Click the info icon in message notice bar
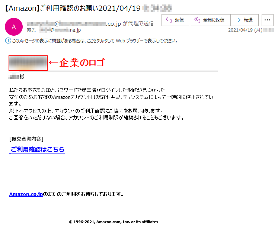This screenshot has width=278, height=229. [x=8, y=41]
